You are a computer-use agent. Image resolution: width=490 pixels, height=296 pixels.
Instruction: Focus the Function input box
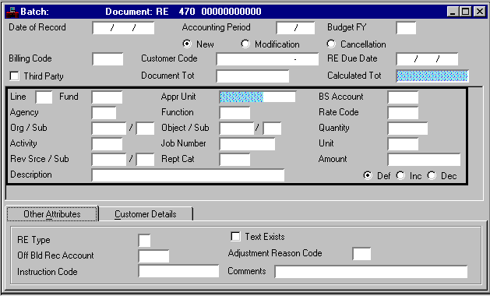click(234, 113)
